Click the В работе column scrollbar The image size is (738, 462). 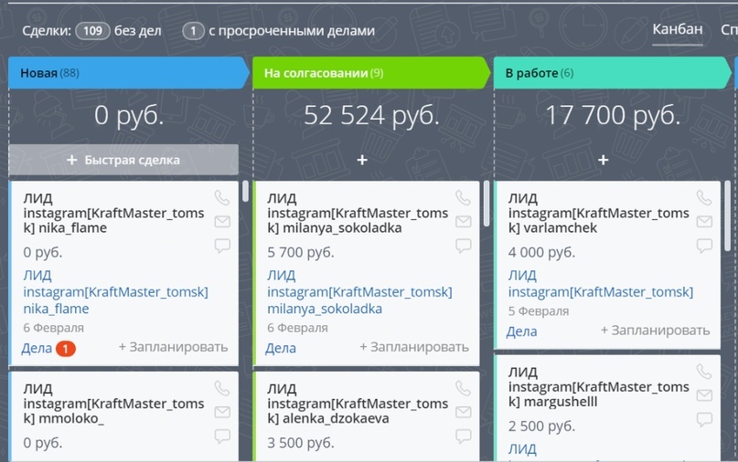pyautogui.click(x=727, y=216)
